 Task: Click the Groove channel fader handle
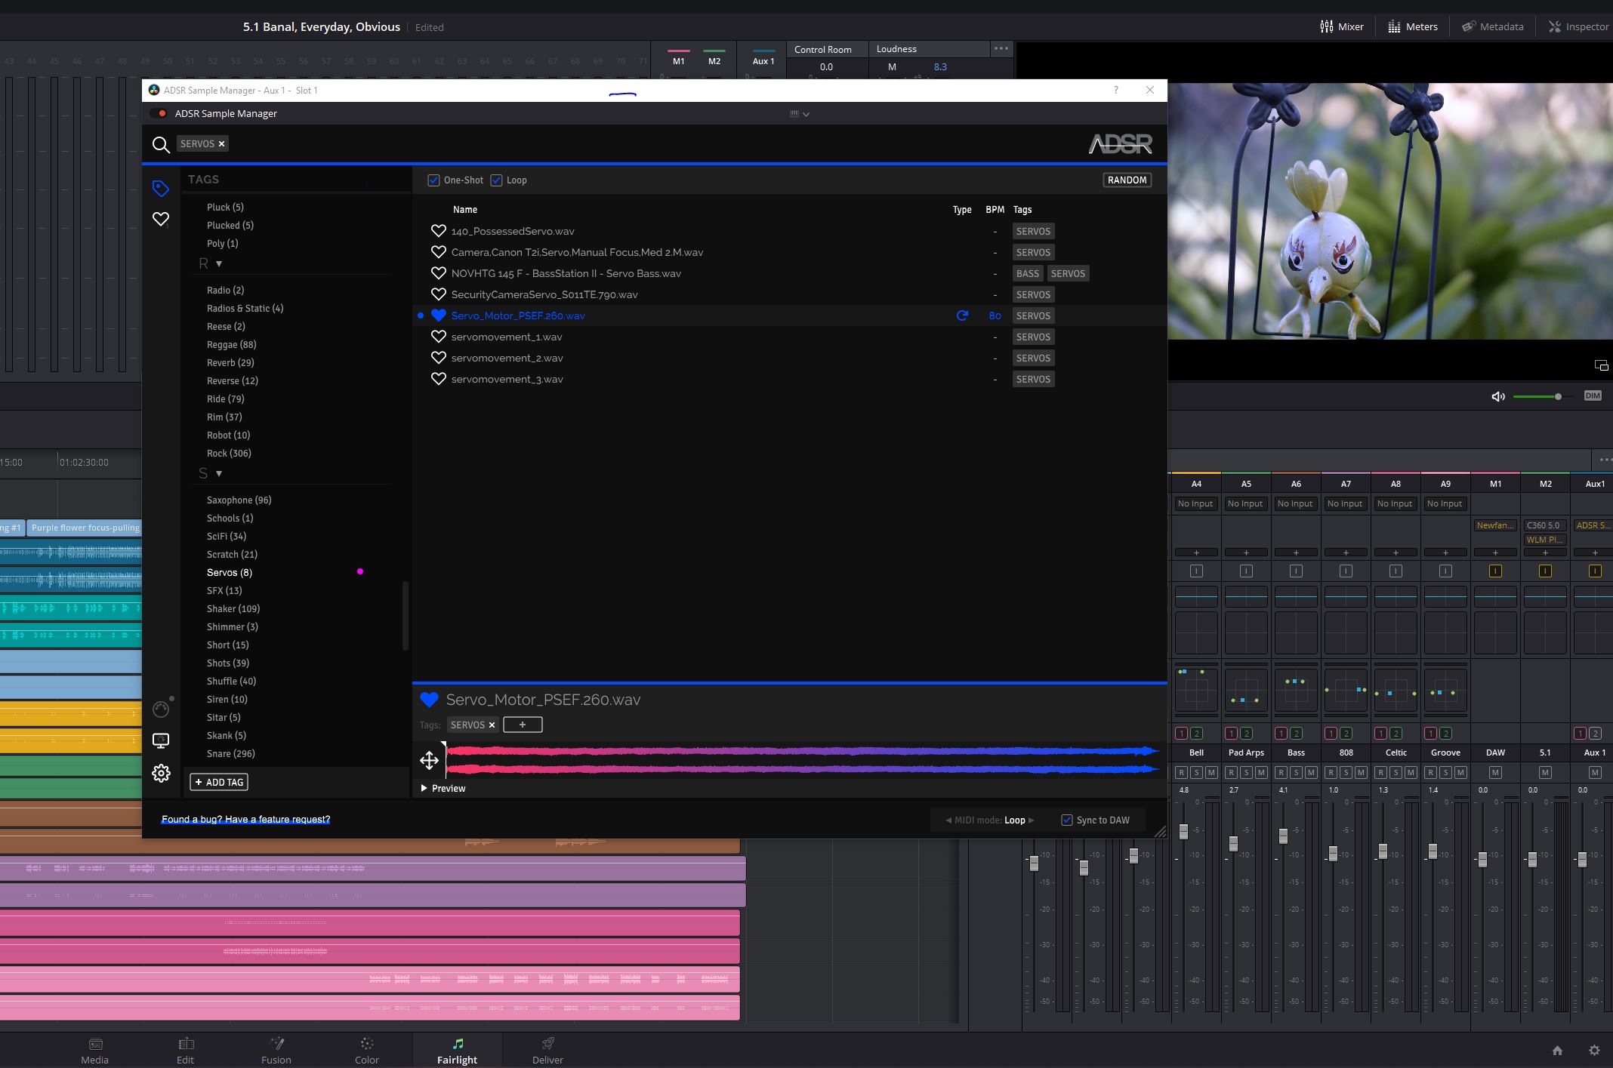pos(1433,851)
